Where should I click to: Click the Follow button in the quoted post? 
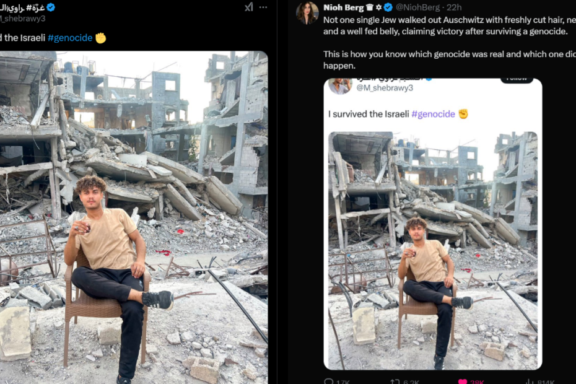pos(517,79)
